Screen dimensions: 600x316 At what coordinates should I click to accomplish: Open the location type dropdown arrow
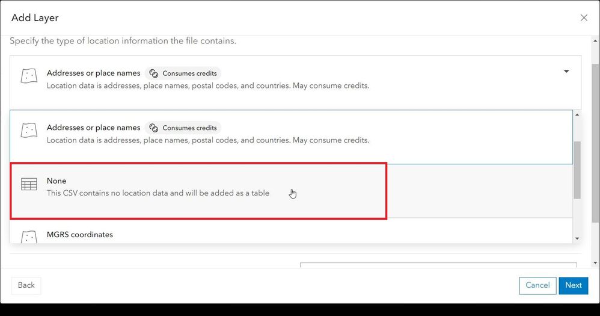click(566, 71)
